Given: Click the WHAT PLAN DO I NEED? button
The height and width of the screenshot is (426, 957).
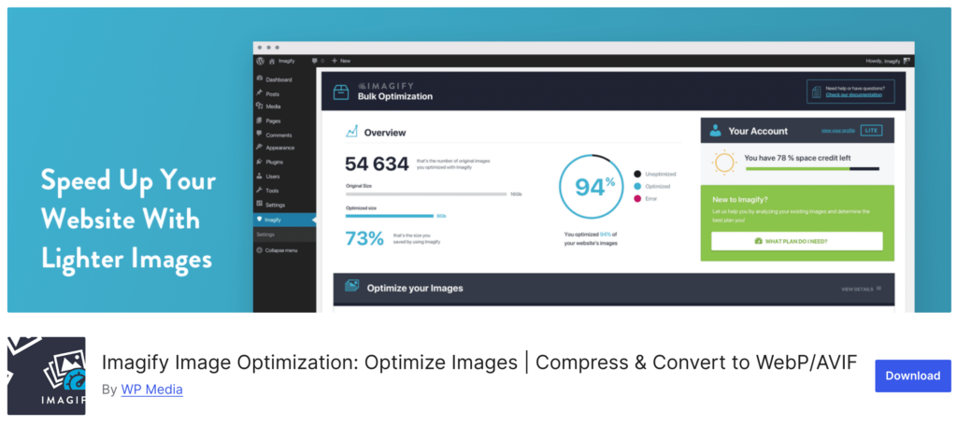Looking at the screenshot, I should pyautogui.click(x=796, y=241).
